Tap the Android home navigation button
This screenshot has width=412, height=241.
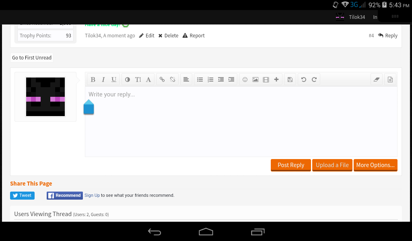click(x=206, y=232)
